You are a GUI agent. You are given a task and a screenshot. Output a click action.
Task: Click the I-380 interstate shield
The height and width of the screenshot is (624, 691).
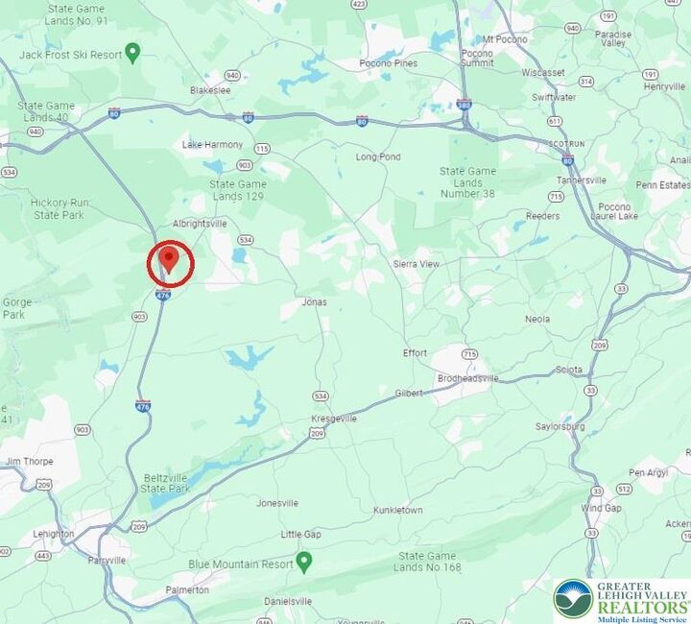click(x=465, y=105)
